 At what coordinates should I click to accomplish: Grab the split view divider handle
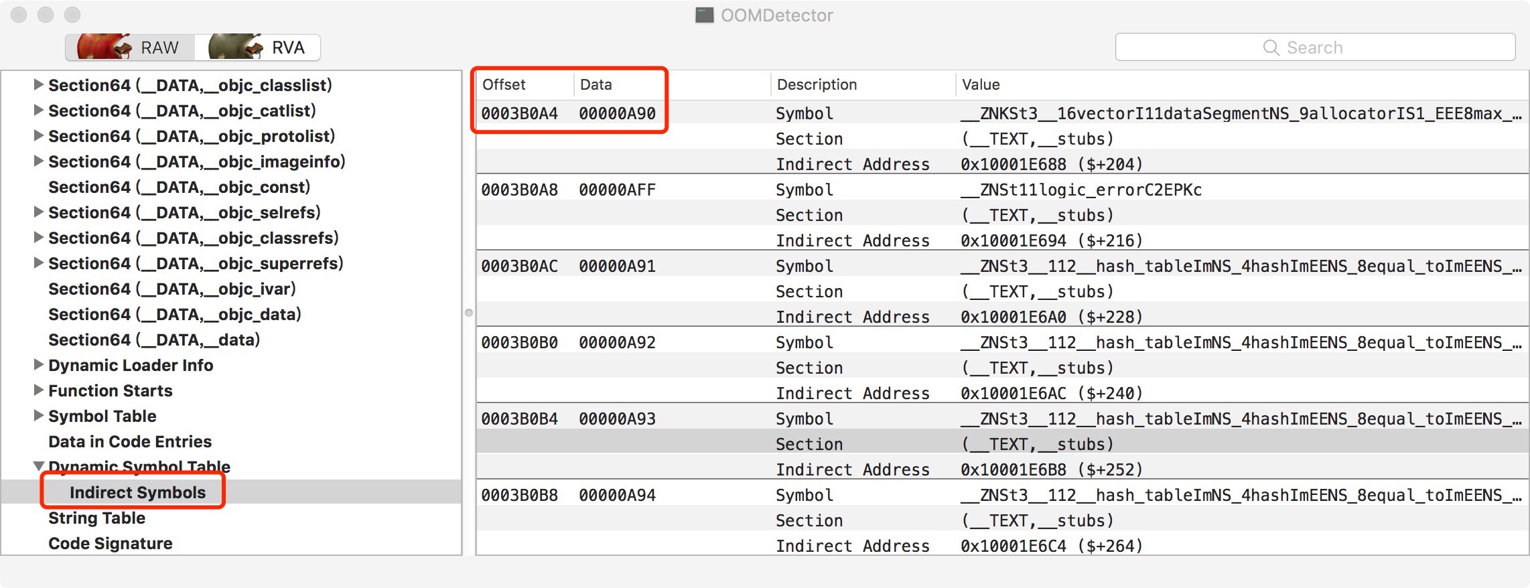[x=469, y=313]
